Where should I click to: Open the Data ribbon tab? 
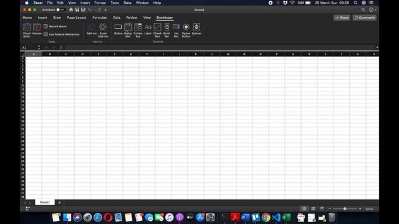117,17
